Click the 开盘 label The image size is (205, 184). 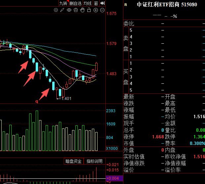170,97
